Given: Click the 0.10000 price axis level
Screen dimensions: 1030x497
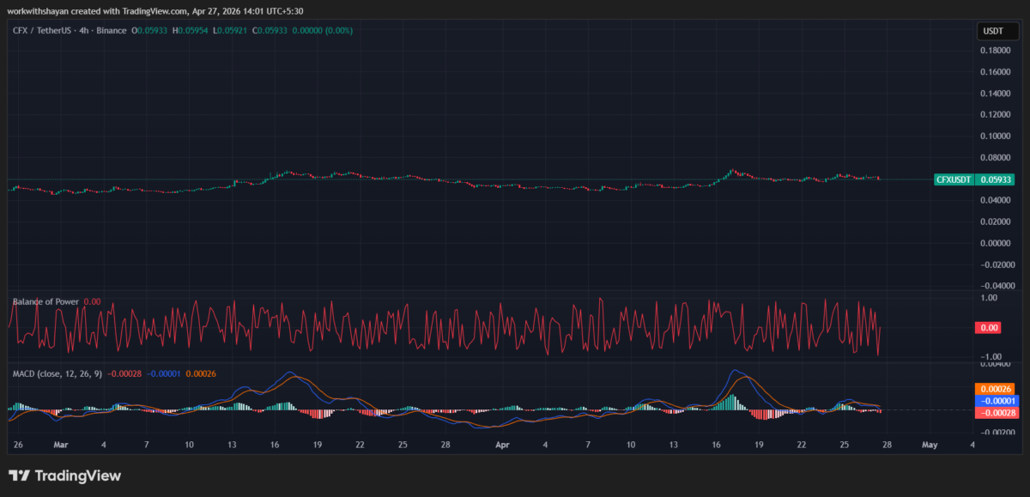Looking at the screenshot, I should click(995, 136).
